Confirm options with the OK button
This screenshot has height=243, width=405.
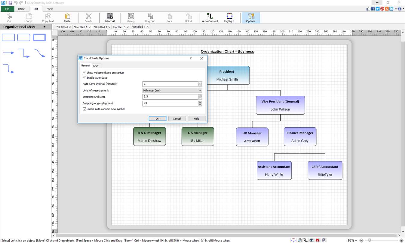158,118
